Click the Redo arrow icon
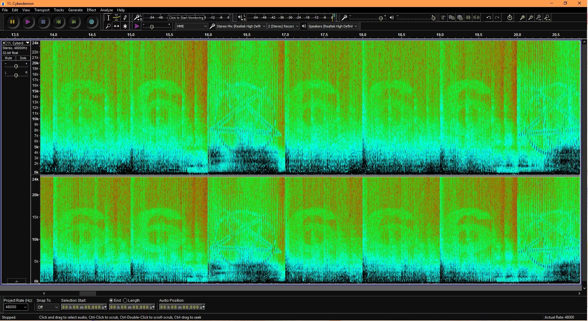This screenshot has width=588, height=321. [x=497, y=17]
